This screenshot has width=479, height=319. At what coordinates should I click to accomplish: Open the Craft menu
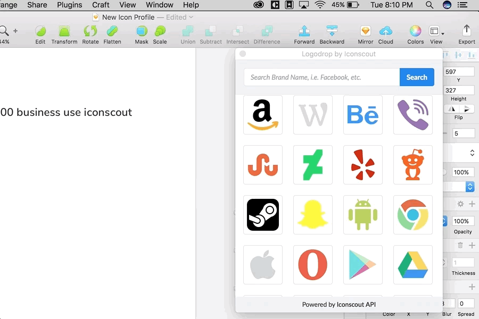(x=101, y=5)
